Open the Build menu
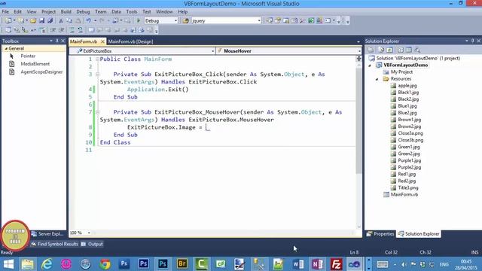Viewport: 482px width, 271px height. pos(66,12)
